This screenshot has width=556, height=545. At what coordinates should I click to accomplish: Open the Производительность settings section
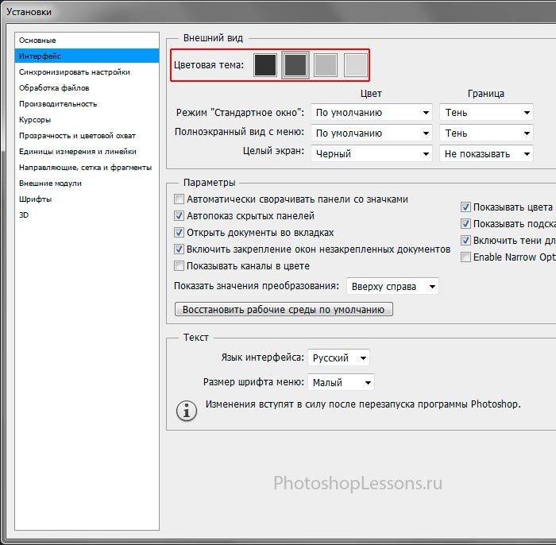click(x=58, y=103)
